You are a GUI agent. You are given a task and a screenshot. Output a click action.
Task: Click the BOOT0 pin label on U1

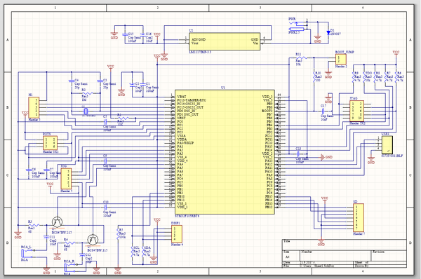tap(267, 111)
